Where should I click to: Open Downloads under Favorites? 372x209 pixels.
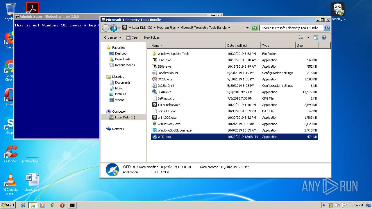[x=123, y=59]
